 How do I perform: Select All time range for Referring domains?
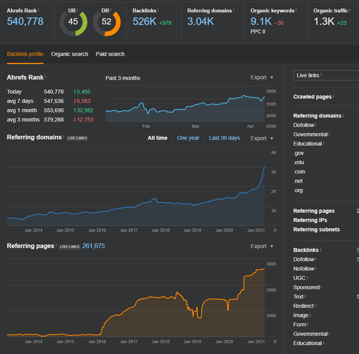pyautogui.click(x=158, y=138)
